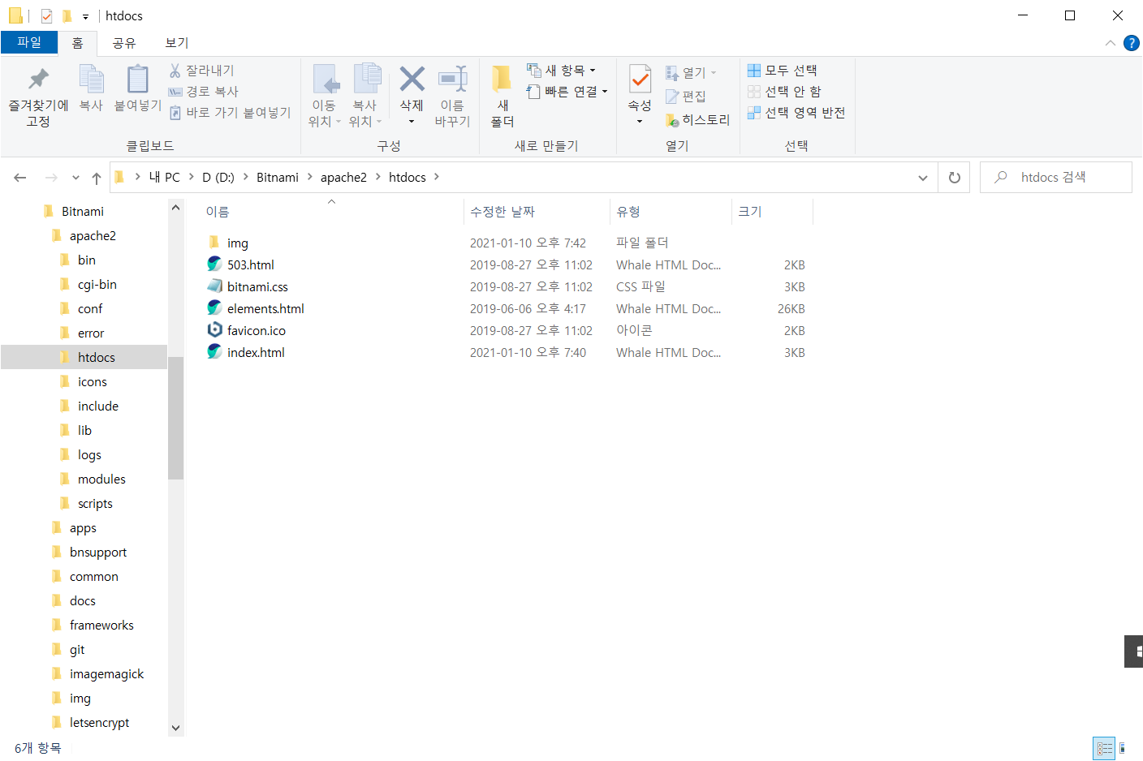The width and height of the screenshot is (1143, 761).
Task: Pin to Quick Access (즐겨찾기에 고정)
Action: (38, 96)
